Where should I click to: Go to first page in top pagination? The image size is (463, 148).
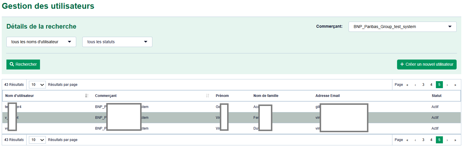407,85
